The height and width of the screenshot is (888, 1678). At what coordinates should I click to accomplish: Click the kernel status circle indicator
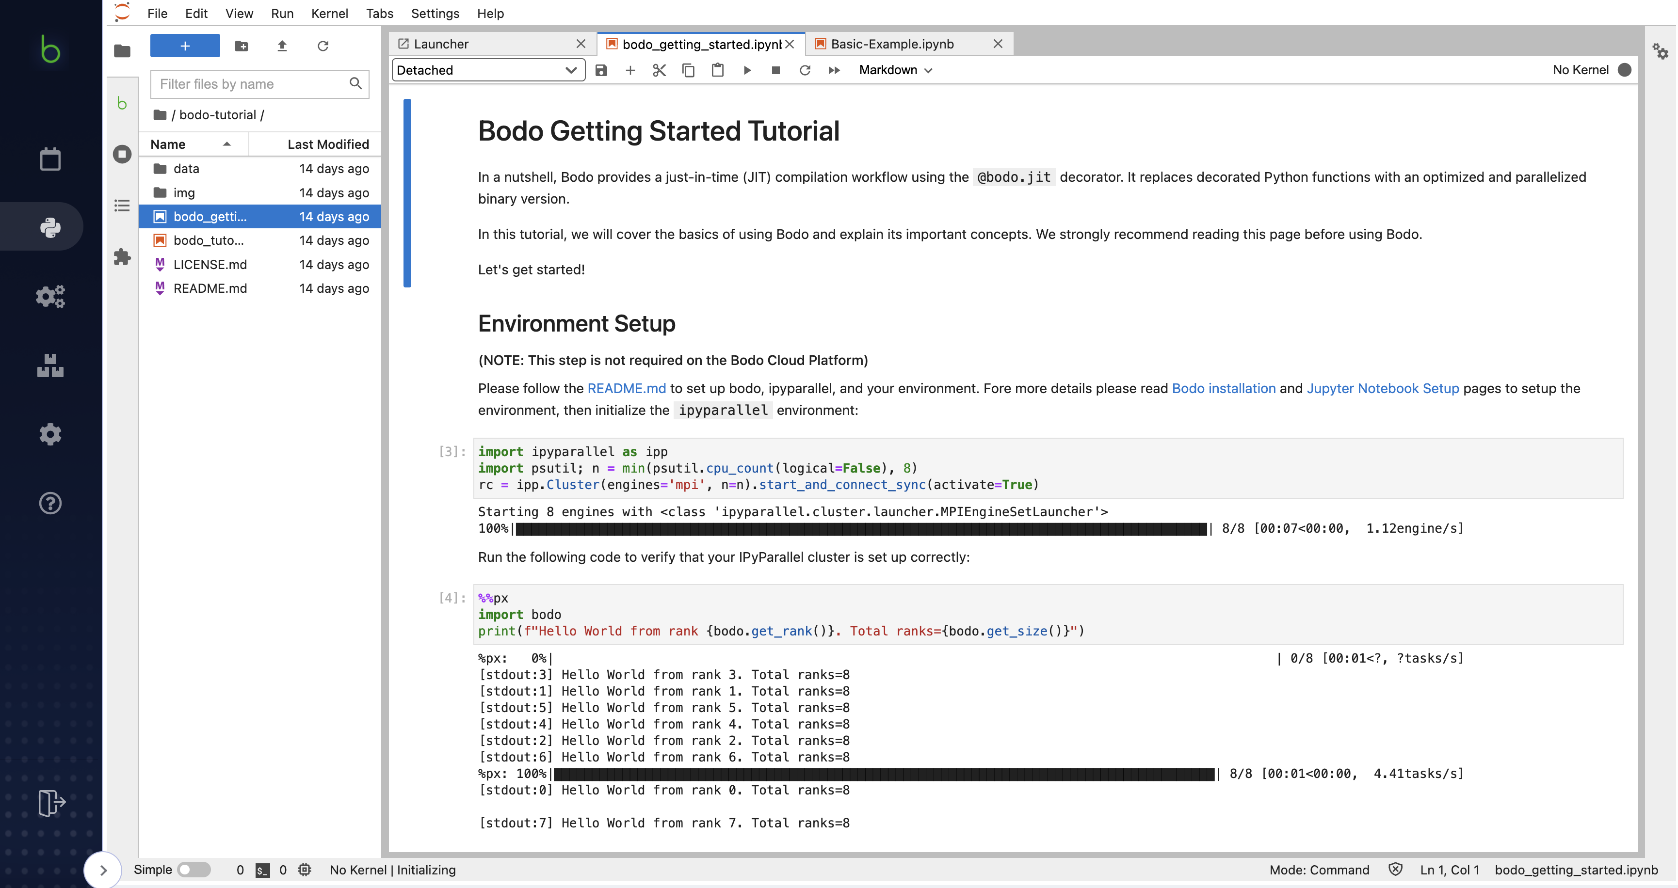point(1624,70)
